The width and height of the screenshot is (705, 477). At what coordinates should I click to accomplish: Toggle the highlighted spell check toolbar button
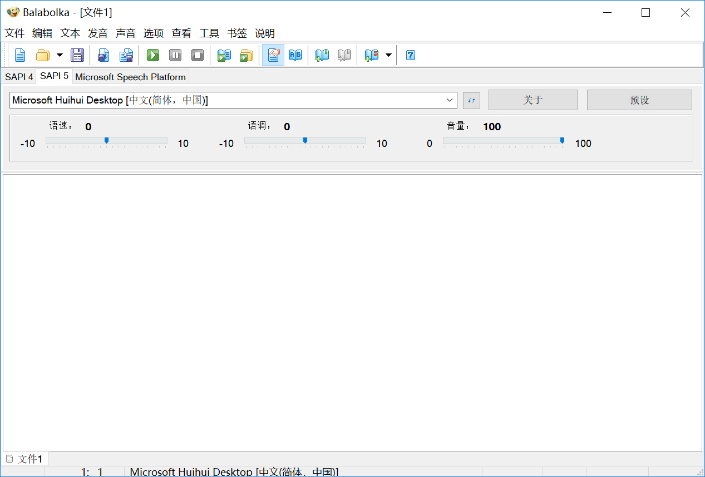coord(273,55)
